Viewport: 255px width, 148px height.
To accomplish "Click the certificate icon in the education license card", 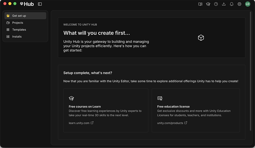I will click(x=160, y=98).
